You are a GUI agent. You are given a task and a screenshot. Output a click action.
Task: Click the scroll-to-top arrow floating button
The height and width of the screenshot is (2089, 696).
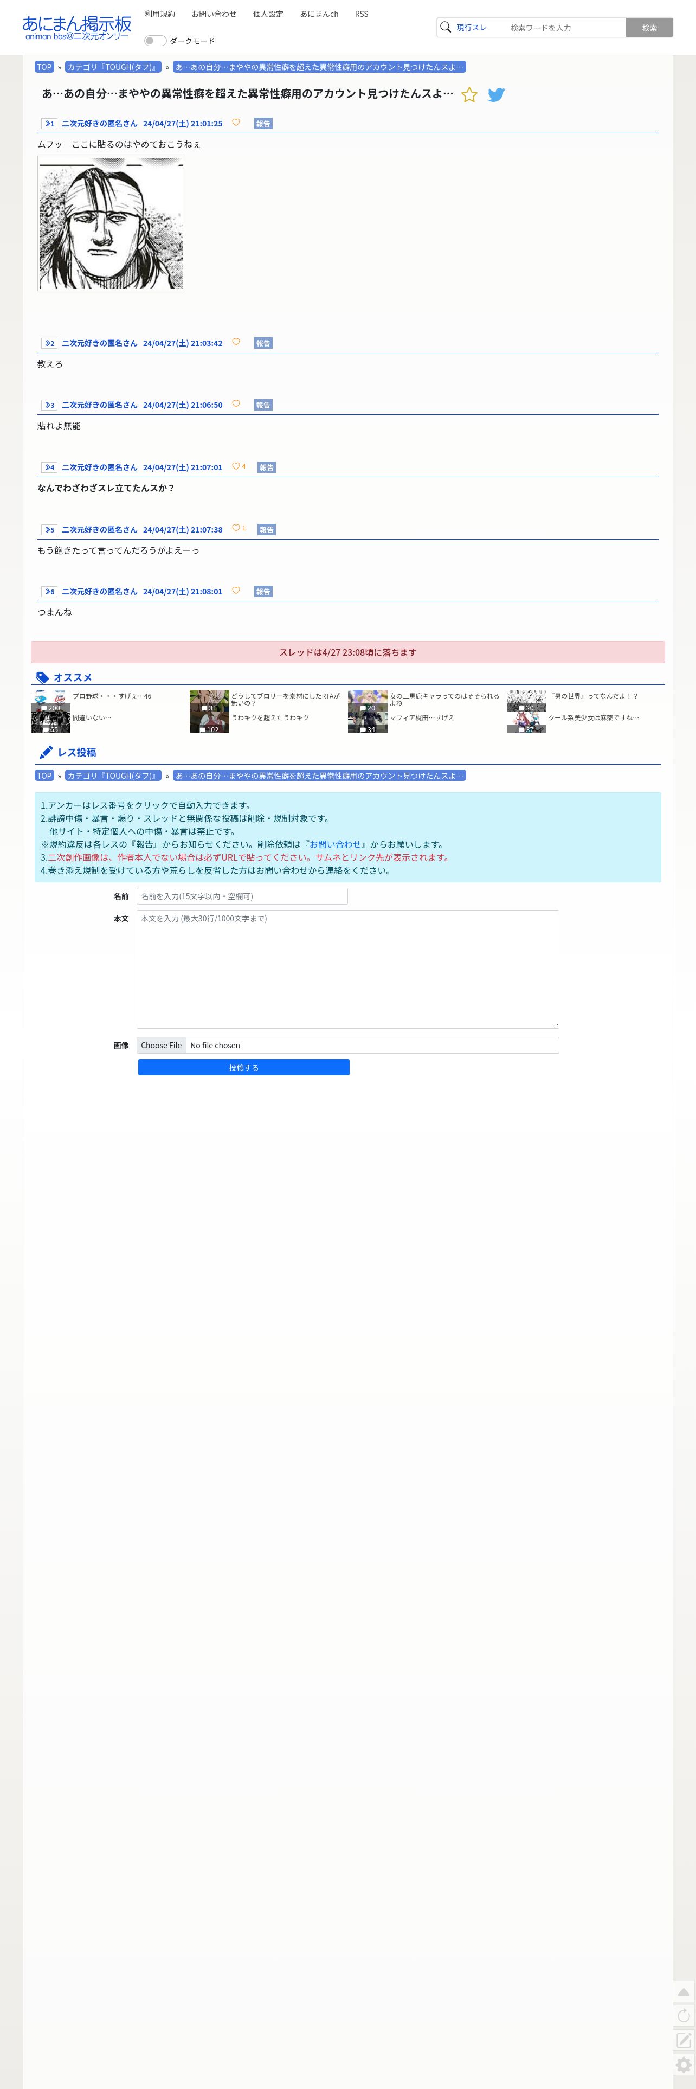point(684,1992)
